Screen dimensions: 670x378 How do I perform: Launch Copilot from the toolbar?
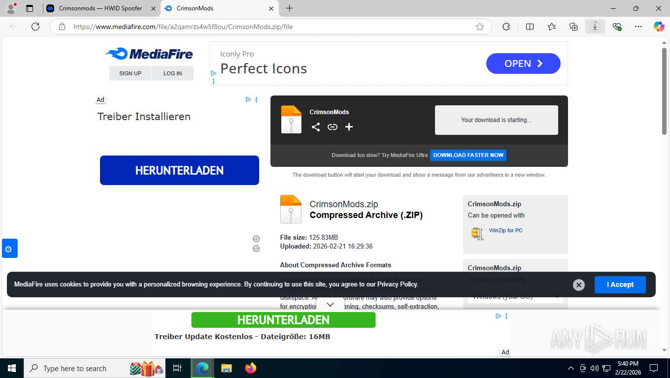click(x=659, y=27)
